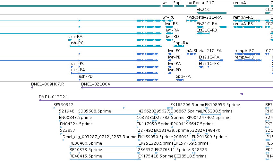Click the EK157759.5prime EST label
This screenshot has width=273, height=161.
pyautogui.click(x=191, y=143)
